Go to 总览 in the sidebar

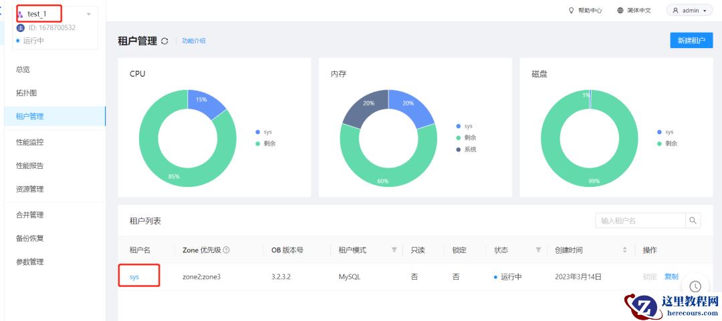[23, 69]
